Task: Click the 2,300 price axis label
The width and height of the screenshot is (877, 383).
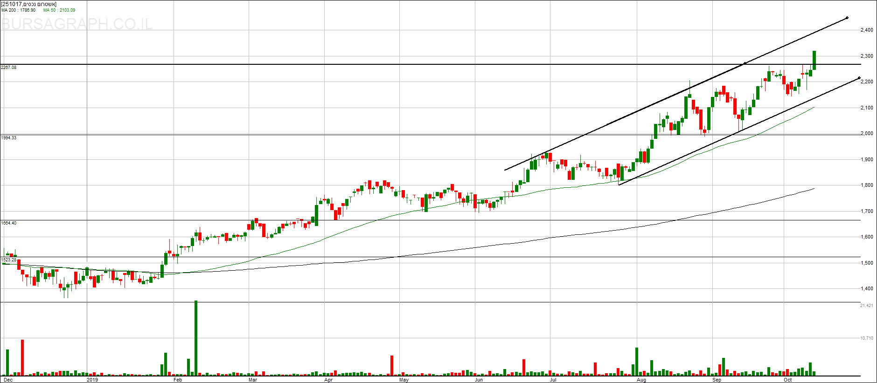Action: pyautogui.click(x=867, y=56)
